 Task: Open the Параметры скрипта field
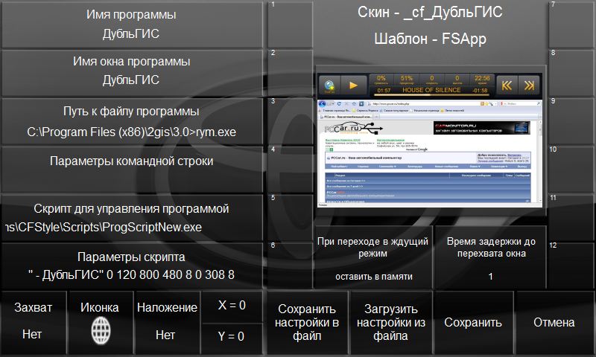[131, 266]
